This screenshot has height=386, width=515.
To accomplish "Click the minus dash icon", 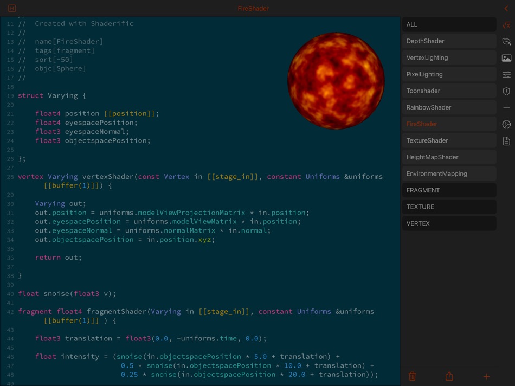I will (506, 108).
